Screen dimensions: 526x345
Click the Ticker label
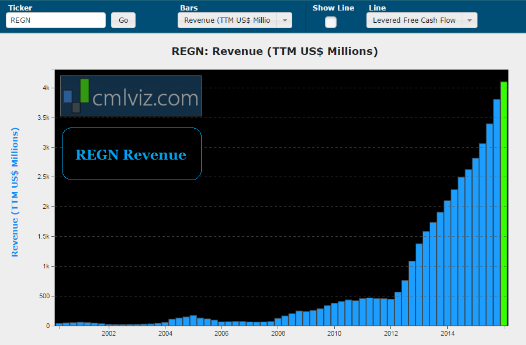pyautogui.click(x=20, y=8)
